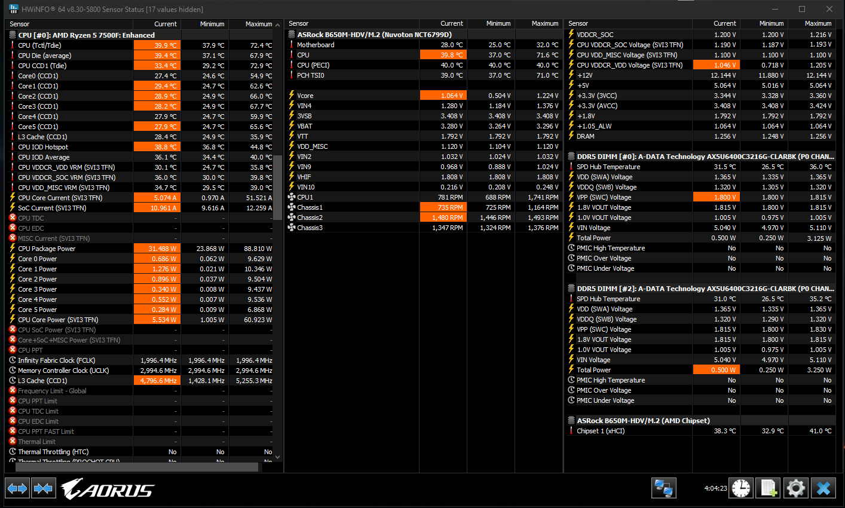This screenshot has width=845, height=508.
Task: Open the network remote monitoring icon
Action: [x=663, y=488]
